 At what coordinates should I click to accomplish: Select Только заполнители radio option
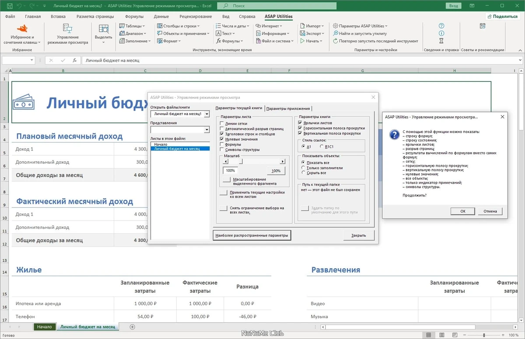pos(304,168)
